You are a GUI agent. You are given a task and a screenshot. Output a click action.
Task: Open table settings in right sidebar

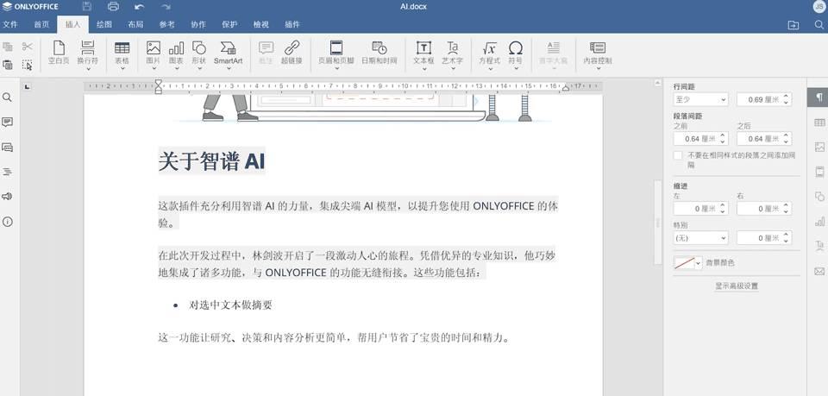[x=819, y=123]
